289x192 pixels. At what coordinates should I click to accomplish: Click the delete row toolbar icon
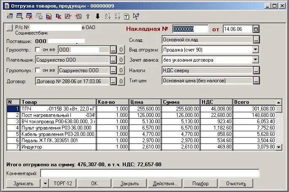pyautogui.click(x=29, y=16)
